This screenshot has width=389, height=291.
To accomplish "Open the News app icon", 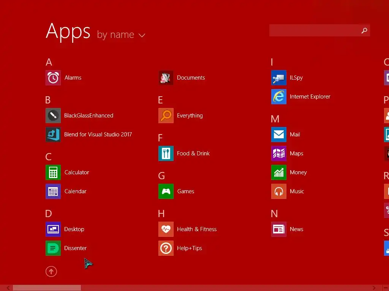I will (x=279, y=229).
